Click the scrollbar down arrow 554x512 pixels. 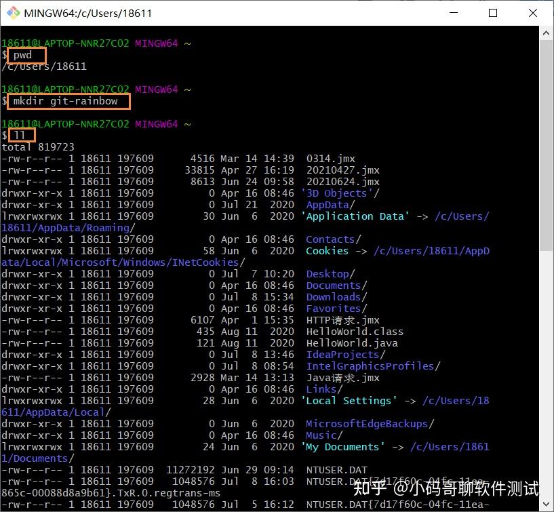click(546, 503)
